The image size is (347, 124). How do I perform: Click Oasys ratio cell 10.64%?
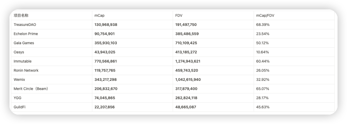pos(262,52)
